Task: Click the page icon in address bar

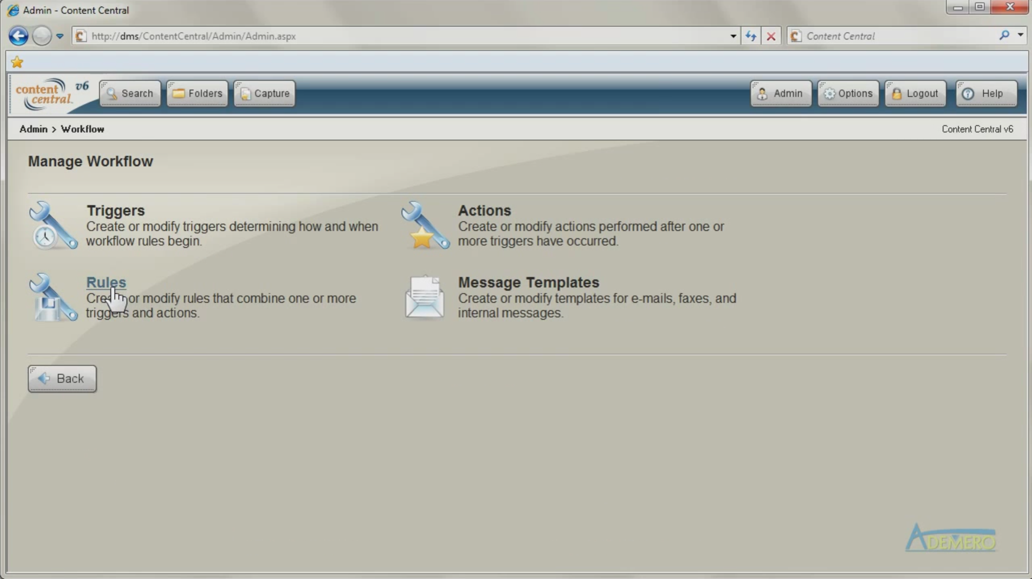Action: click(x=81, y=36)
